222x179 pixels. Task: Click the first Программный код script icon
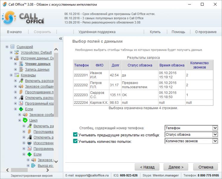pyautogui.click(x=21, y=103)
